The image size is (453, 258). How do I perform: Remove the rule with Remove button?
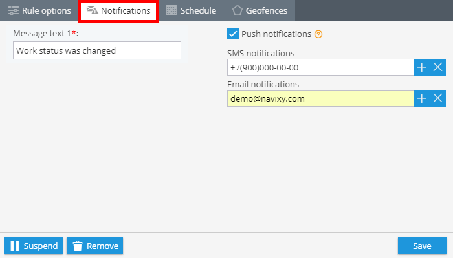coord(94,246)
